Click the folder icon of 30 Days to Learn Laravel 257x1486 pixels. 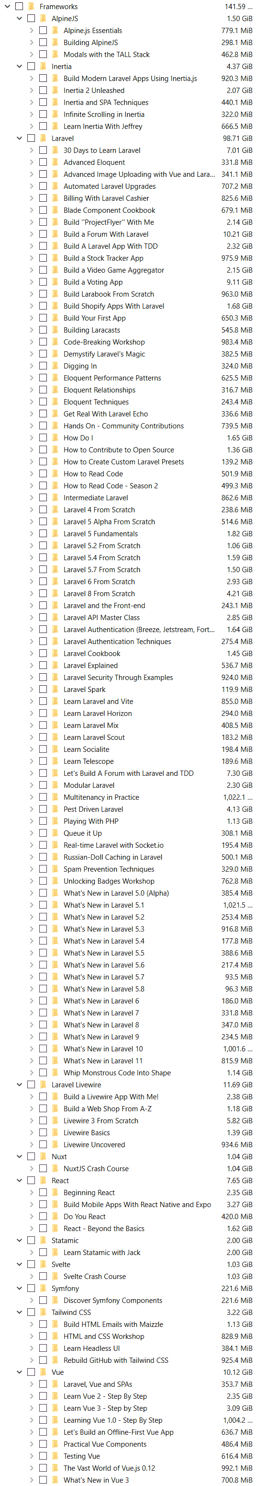coord(56,150)
